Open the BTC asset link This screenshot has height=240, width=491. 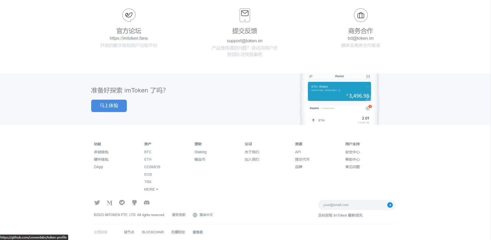pos(148,152)
